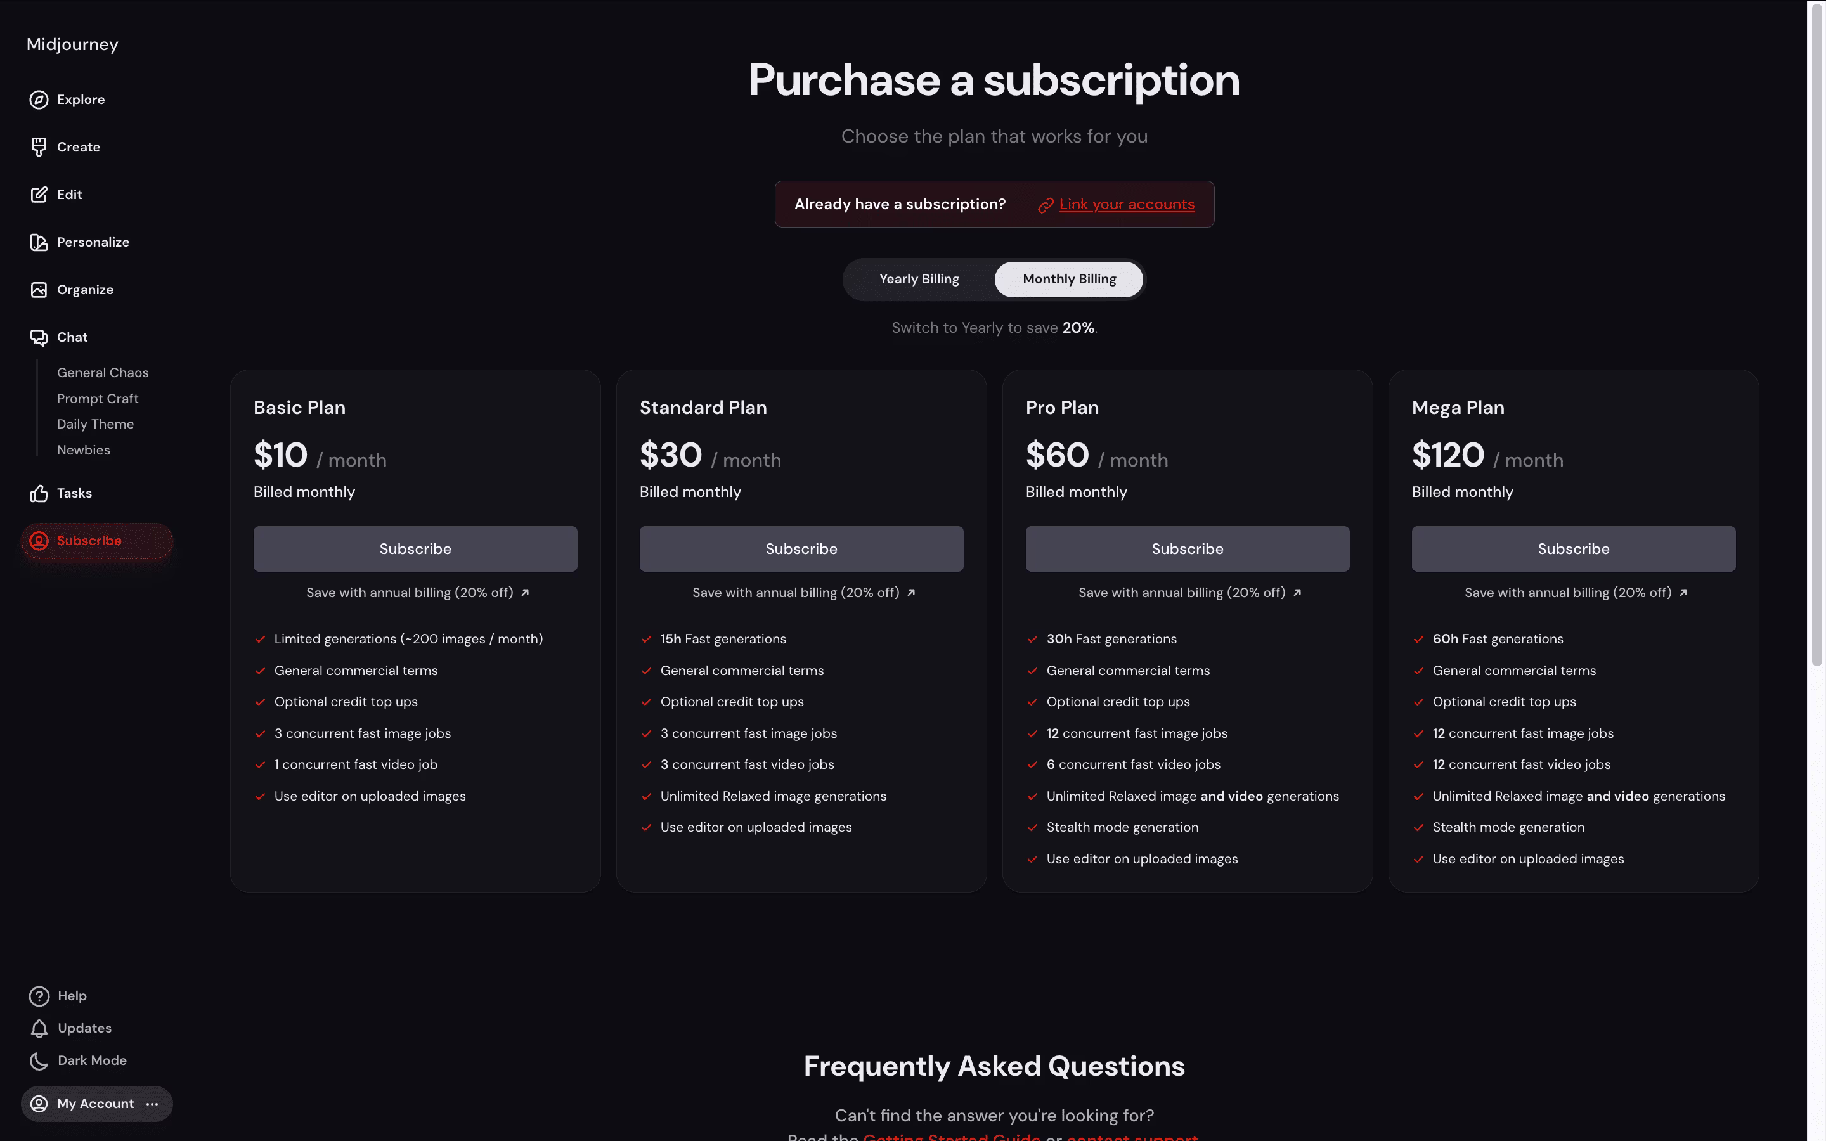The width and height of the screenshot is (1826, 1141).
Task: Open the Updates bell icon
Action: 39,1029
